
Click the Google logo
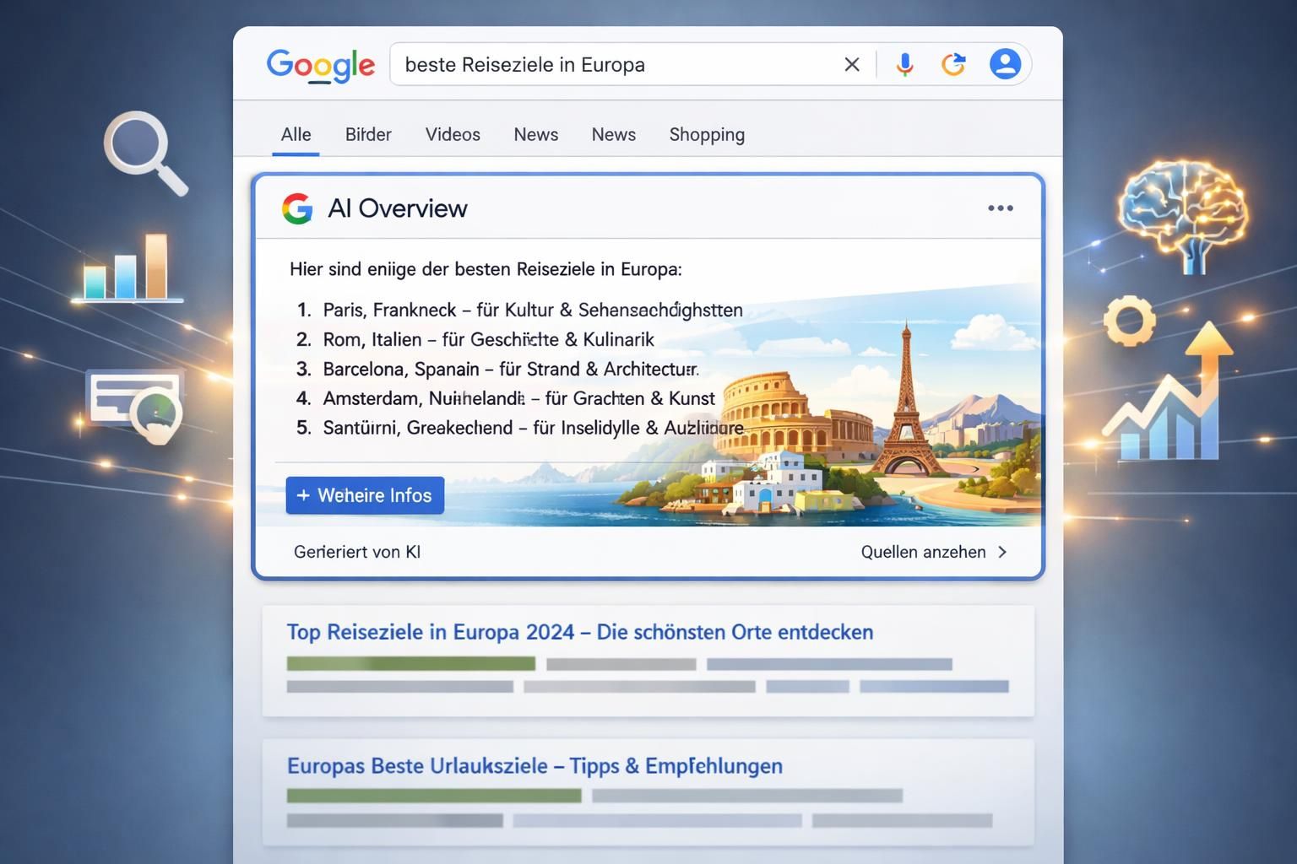[320, 65]
